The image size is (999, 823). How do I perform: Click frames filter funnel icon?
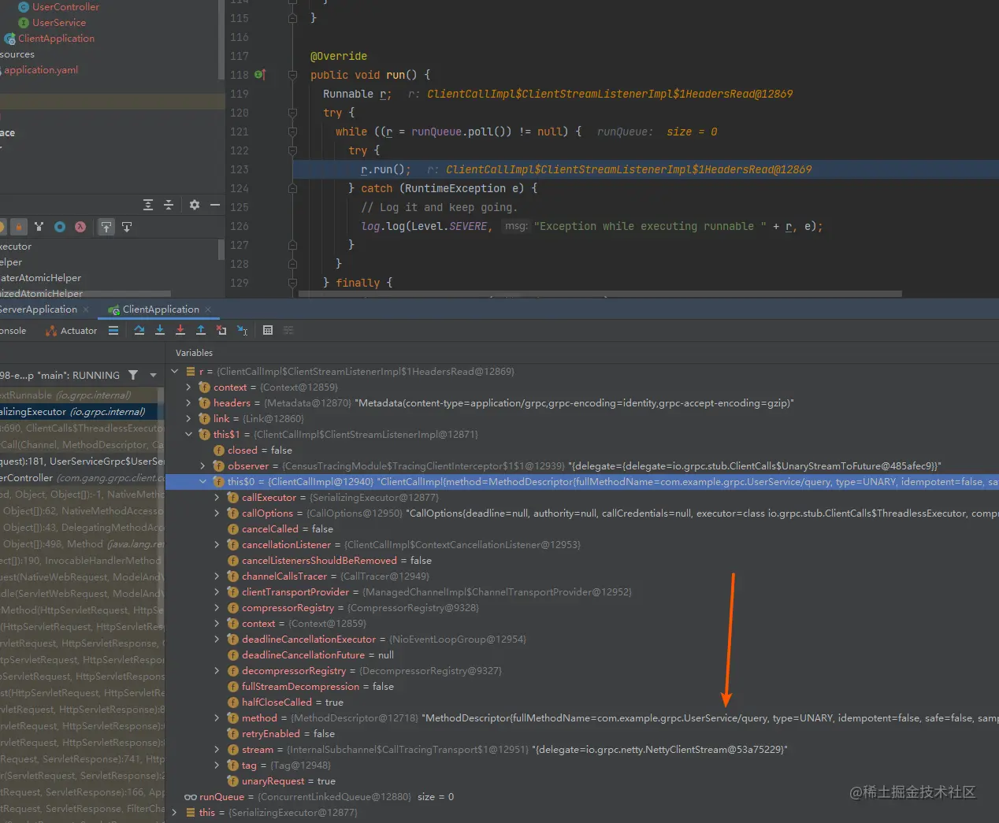click(133, 376)
